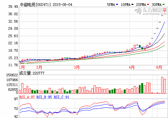Click the 10PMA legend text
The image size is (168, 118).
[126, 5]
